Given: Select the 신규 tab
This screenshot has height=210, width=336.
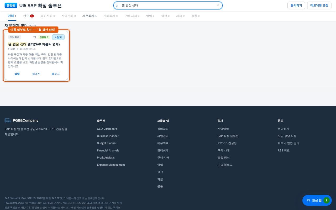Looking at the screenshot, I should (28, 16).
